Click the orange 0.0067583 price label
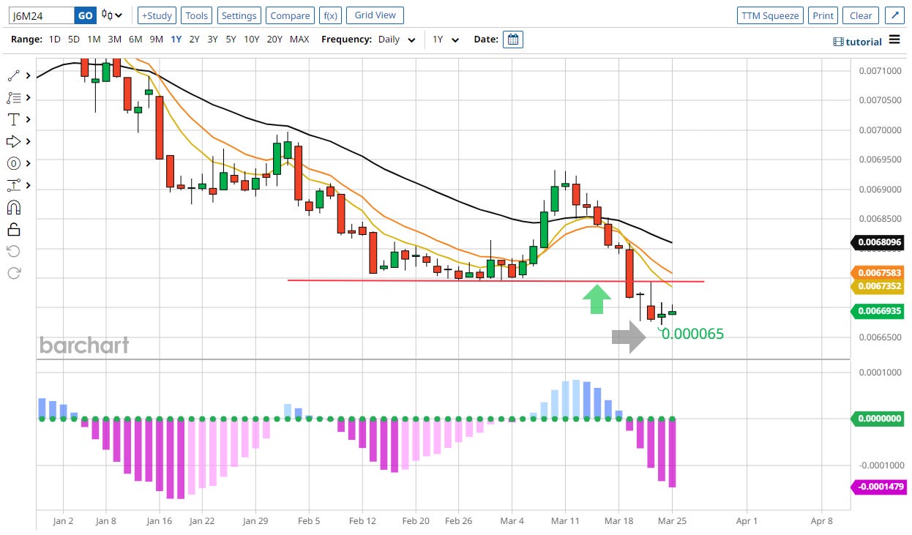 [x=878, y=272]
